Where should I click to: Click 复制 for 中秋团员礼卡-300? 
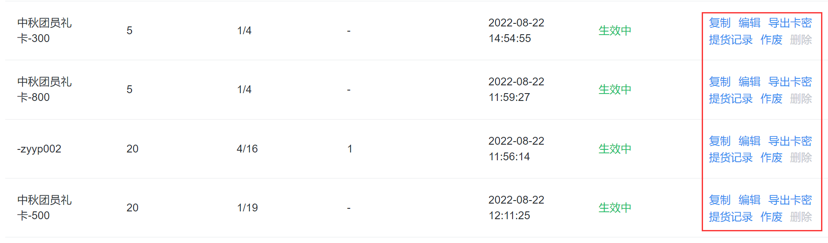click(x=720, y=23)
